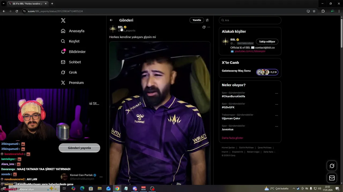Open Premium from the sidebar
The width and height of the screenshot is (343, 192).
coord(72,83)
